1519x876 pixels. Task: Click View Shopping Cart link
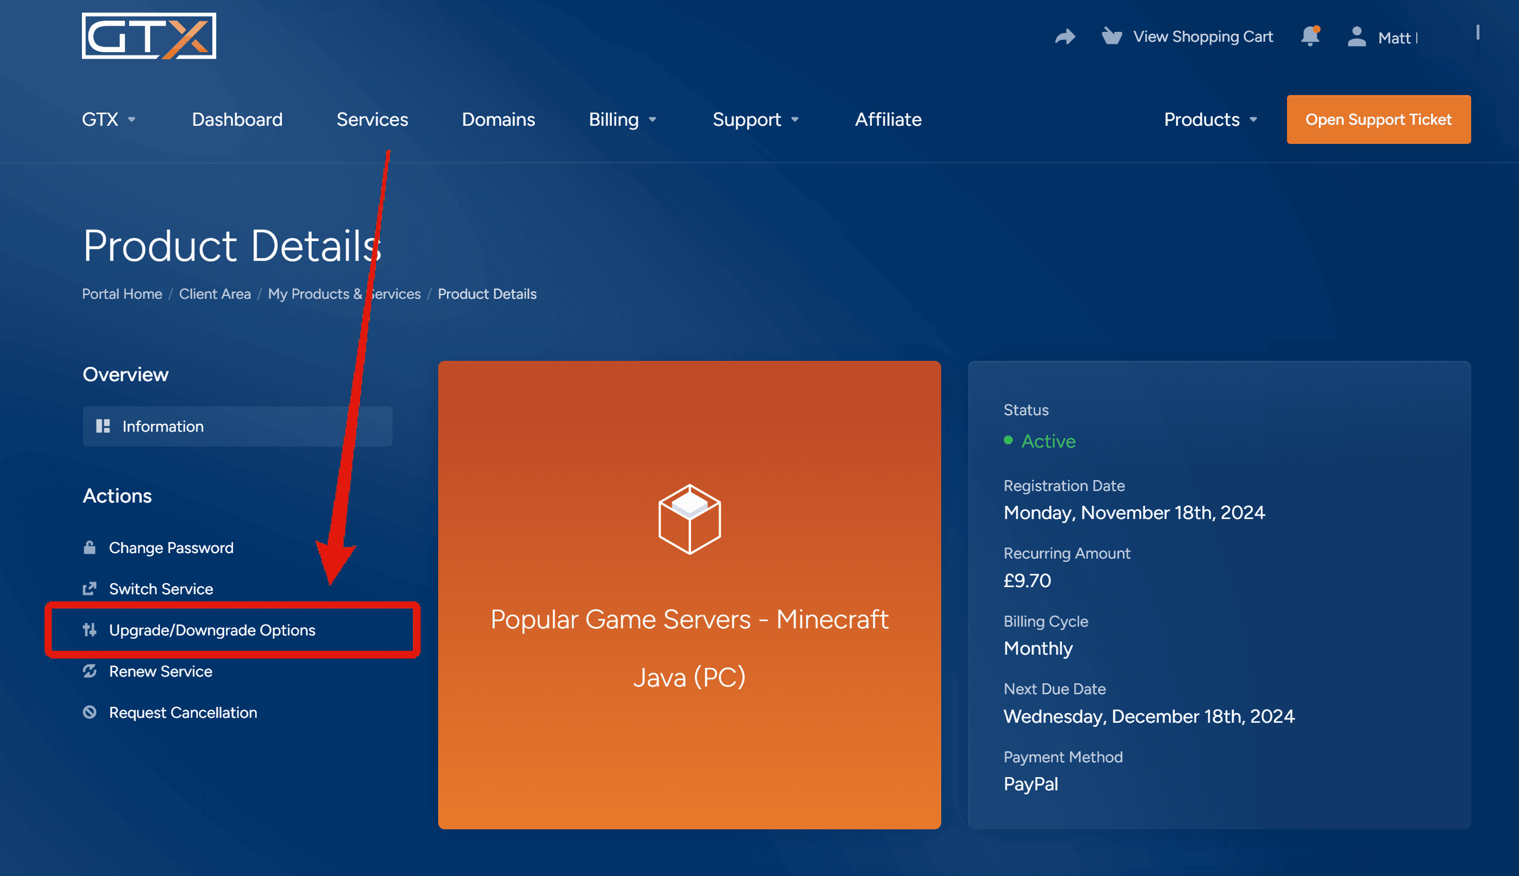coord(1202,37)
